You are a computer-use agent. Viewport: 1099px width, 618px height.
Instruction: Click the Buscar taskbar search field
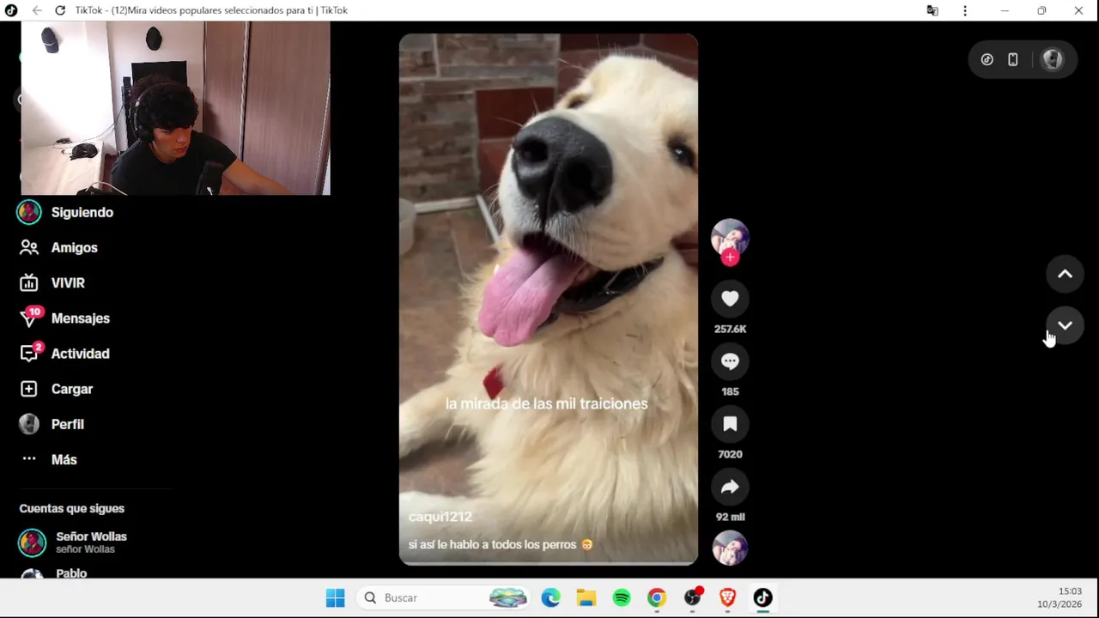point(445,597)
